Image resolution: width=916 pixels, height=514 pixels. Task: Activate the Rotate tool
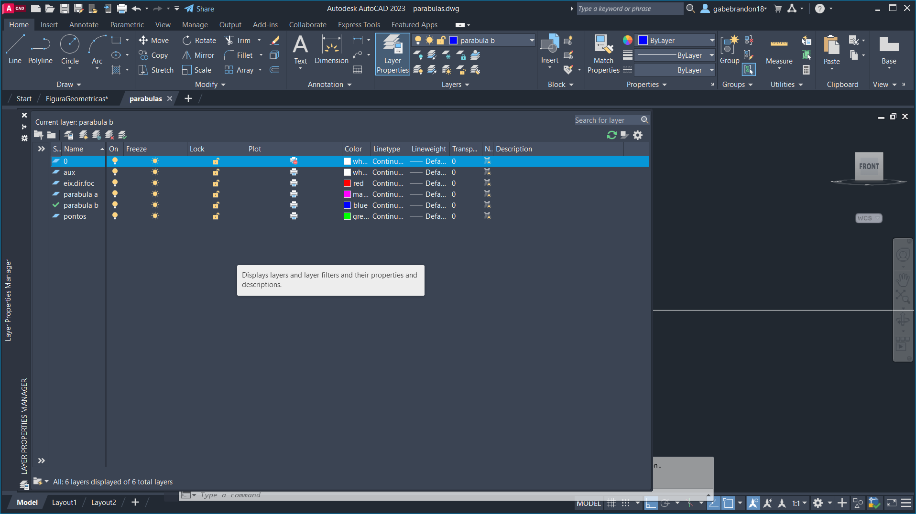tap(199, 41)
